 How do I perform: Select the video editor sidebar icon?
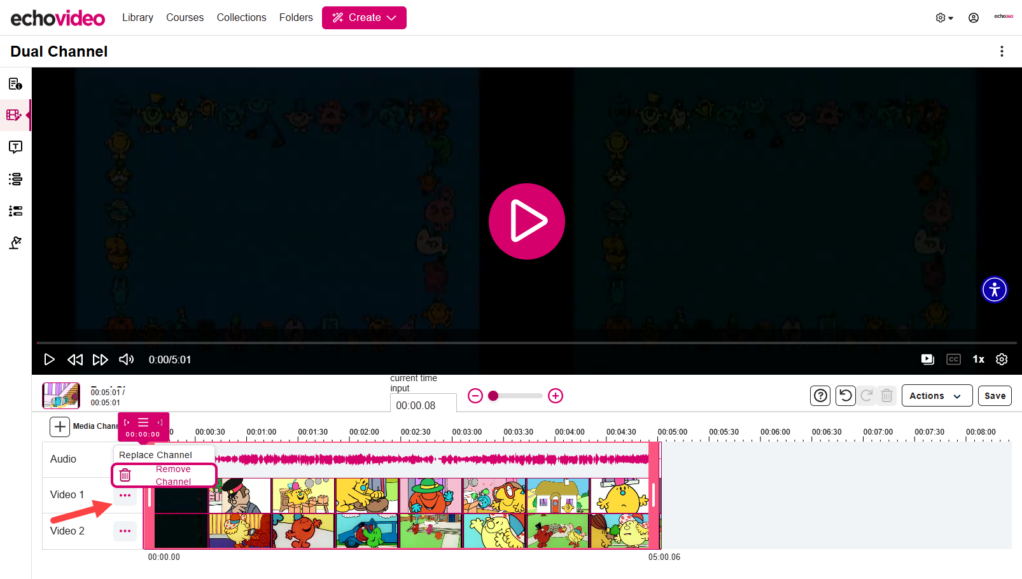point(14,115)
